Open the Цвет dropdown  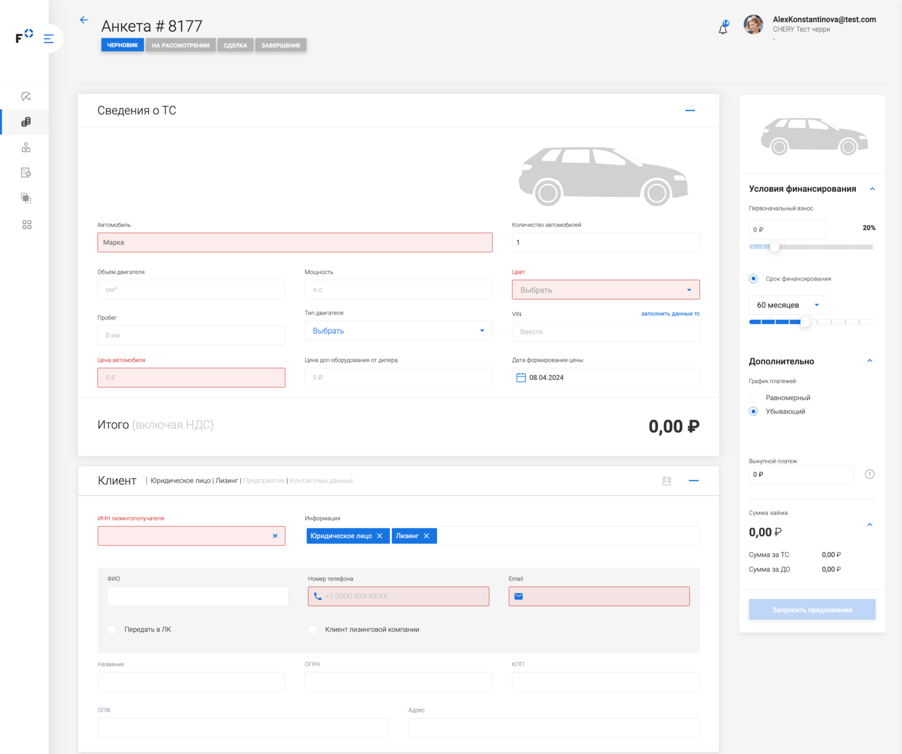point(606,290)
